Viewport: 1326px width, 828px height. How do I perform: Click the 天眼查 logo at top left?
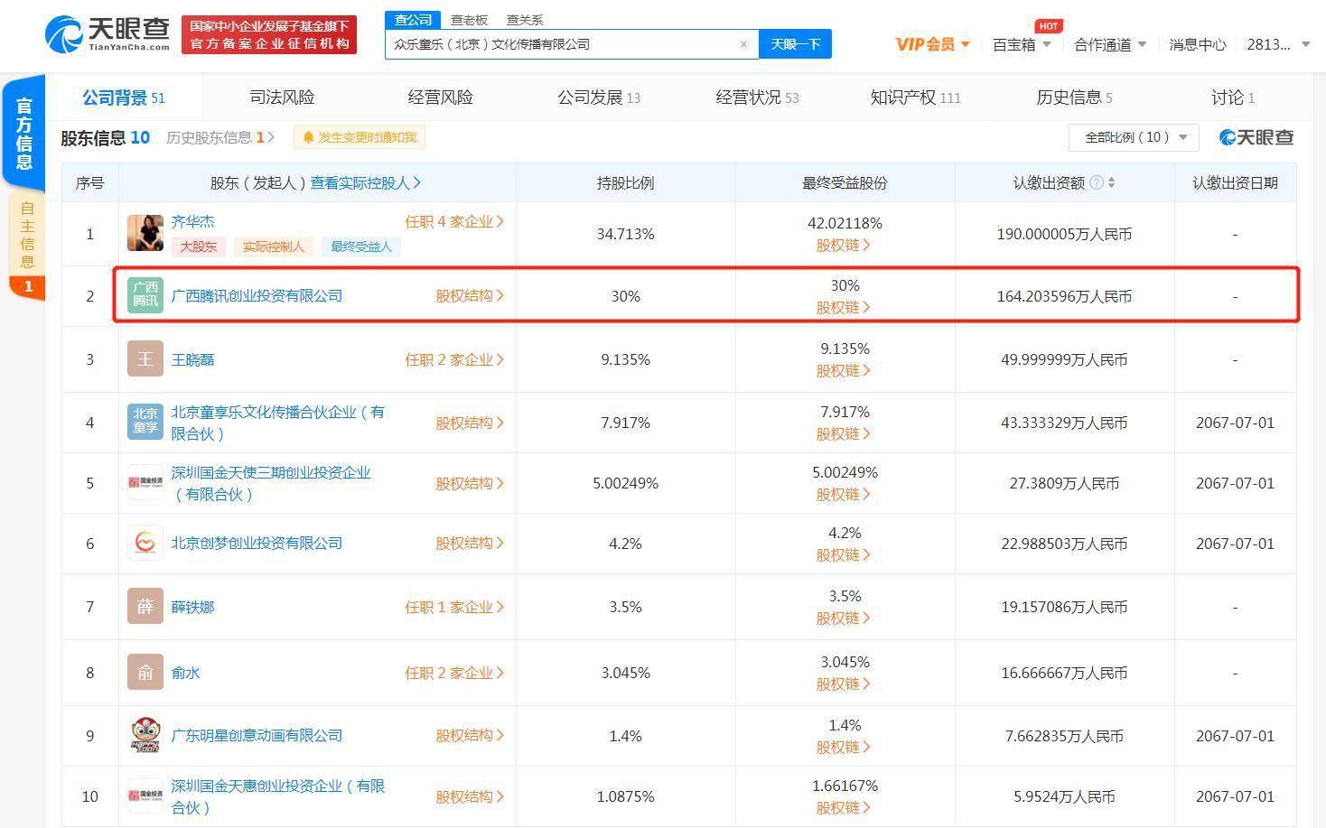pyautogui.click(x=107, y=34)
